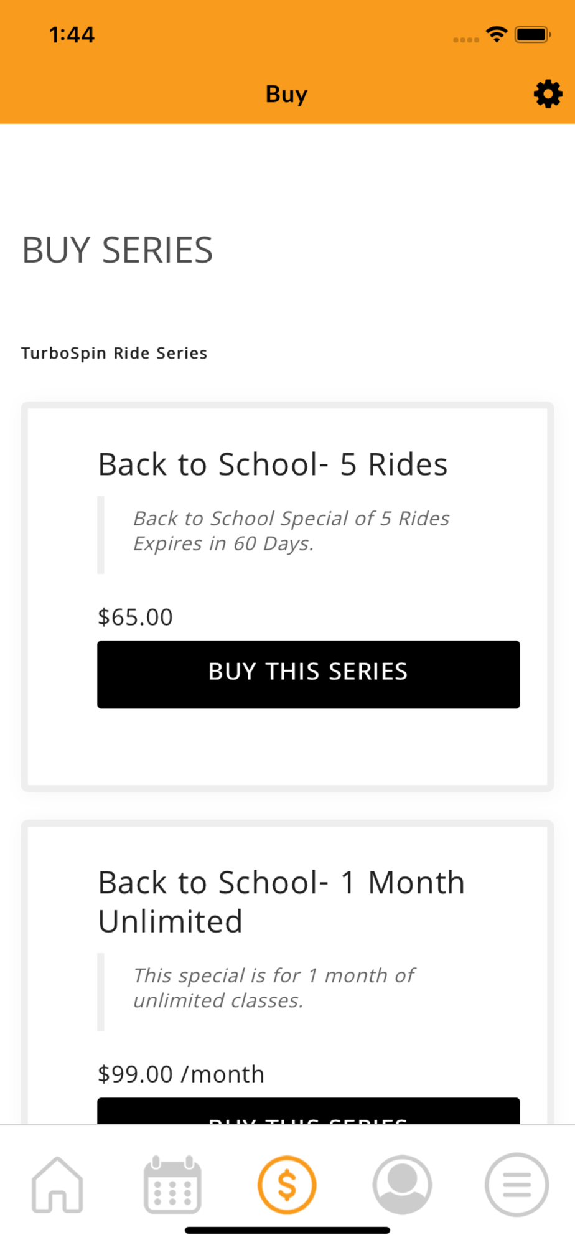Tap the BUY SERIES heading

(x=118, y=250)
